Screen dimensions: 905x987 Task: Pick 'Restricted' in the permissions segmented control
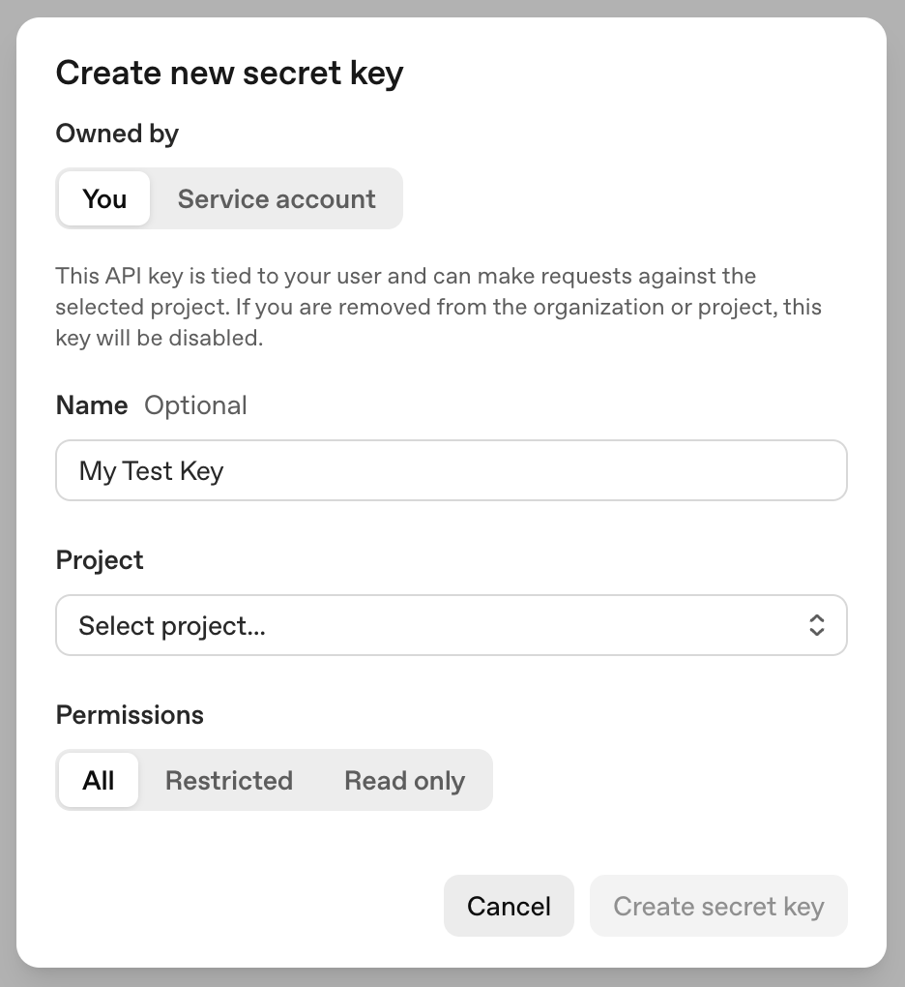tap(229, 780)
